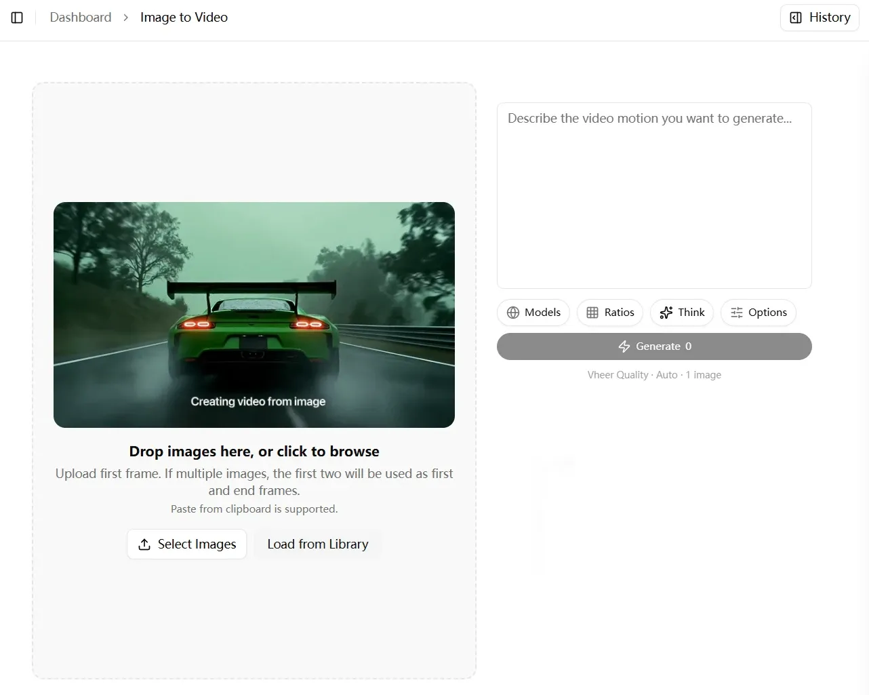The height and width of the screenshot is (695, 869).
Task: Open the History panel
Action: click(820, 18)
